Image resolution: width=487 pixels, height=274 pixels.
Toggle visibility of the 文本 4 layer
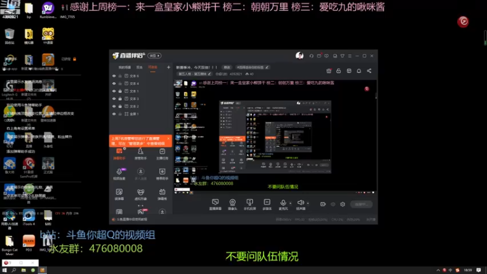pos(114,83)
